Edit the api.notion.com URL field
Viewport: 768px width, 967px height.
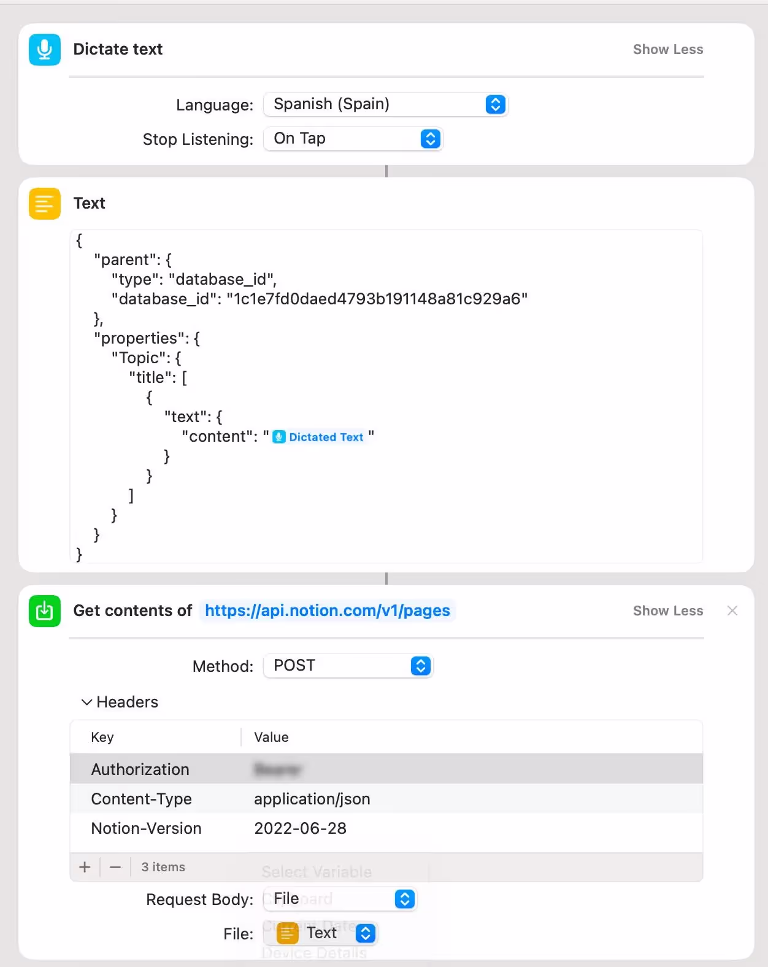pos(327,611)
